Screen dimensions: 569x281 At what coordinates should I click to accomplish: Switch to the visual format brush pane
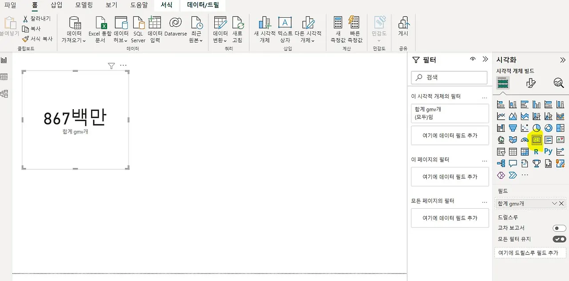click(531, 83)
